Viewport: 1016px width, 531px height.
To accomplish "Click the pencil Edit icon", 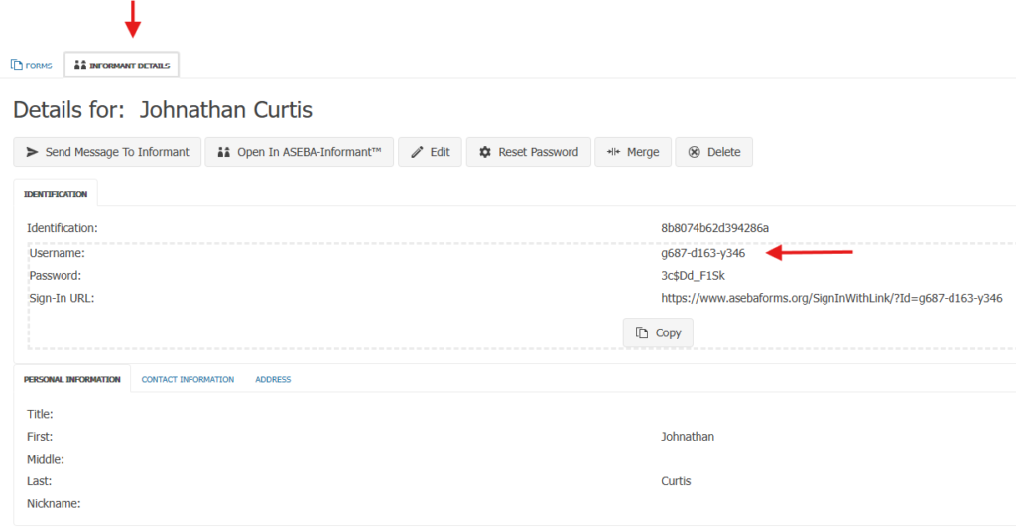I will pyautogui.click(x=416, y=152).
